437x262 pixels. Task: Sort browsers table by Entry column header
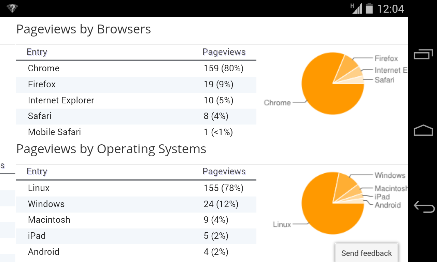[37, 52]
